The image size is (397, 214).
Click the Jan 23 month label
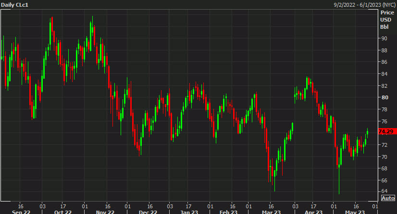click(189, 212)
